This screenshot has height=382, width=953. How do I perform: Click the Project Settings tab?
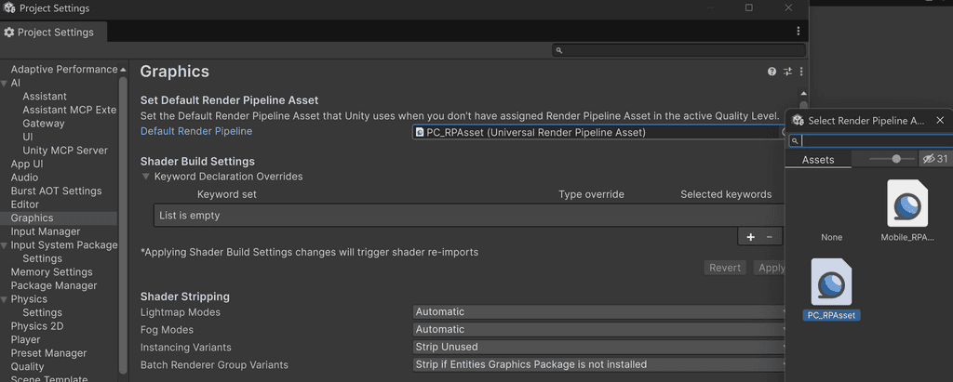pyautogui.click(x=53, y=33)
